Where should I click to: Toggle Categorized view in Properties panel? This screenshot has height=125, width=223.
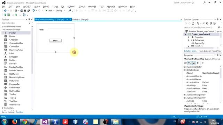[x=186, y=63]
